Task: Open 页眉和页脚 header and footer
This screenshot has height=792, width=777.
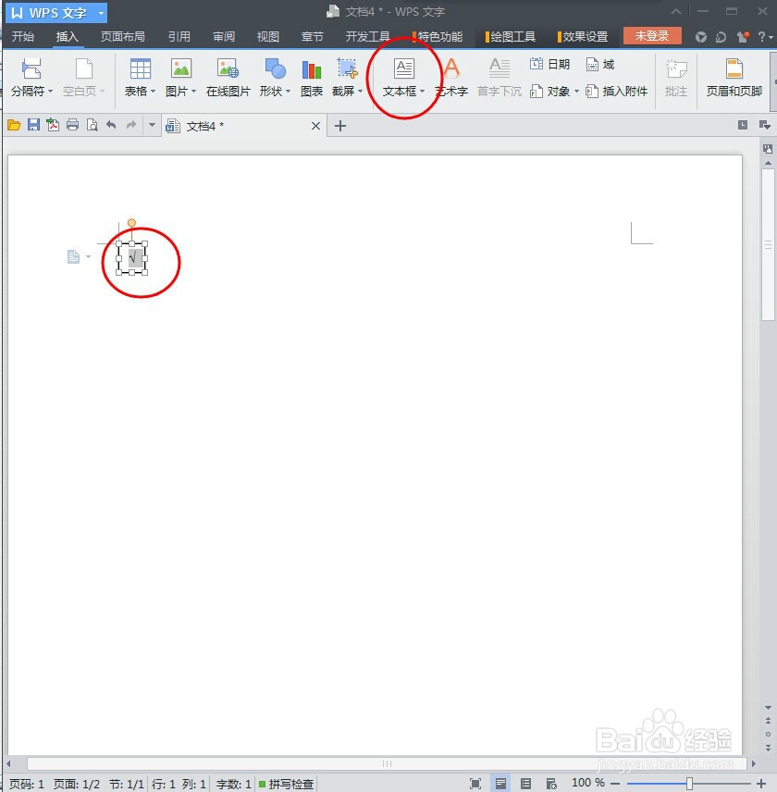Action: click(734, 77)
